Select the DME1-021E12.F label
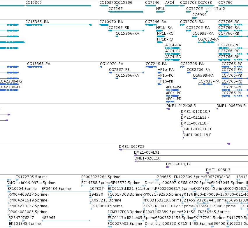This screenshot has height=228, width=248. 195,117
